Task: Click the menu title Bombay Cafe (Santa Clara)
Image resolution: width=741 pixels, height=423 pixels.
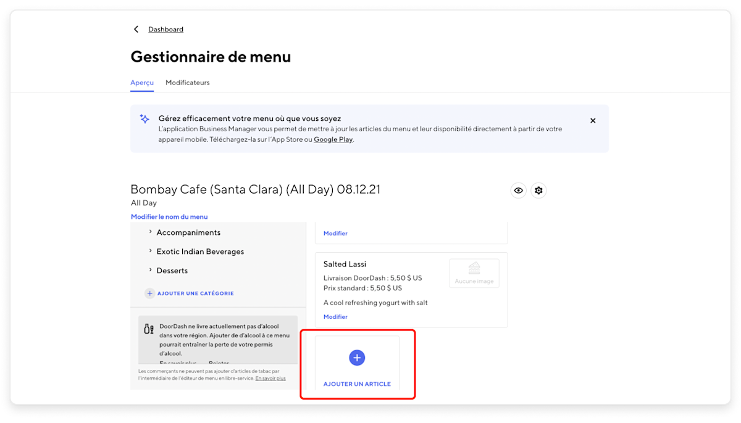Action: (x=255, y=190)
